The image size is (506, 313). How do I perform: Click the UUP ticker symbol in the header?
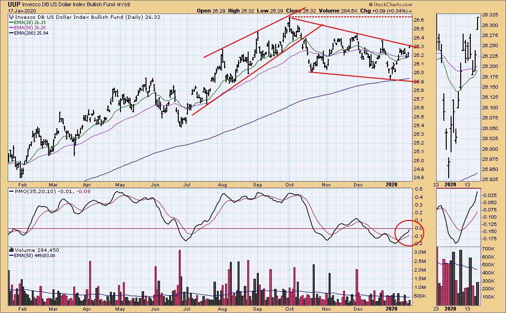point(14,4)
